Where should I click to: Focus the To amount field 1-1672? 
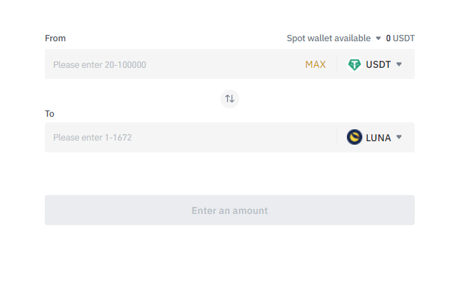[x=190, y=137]
